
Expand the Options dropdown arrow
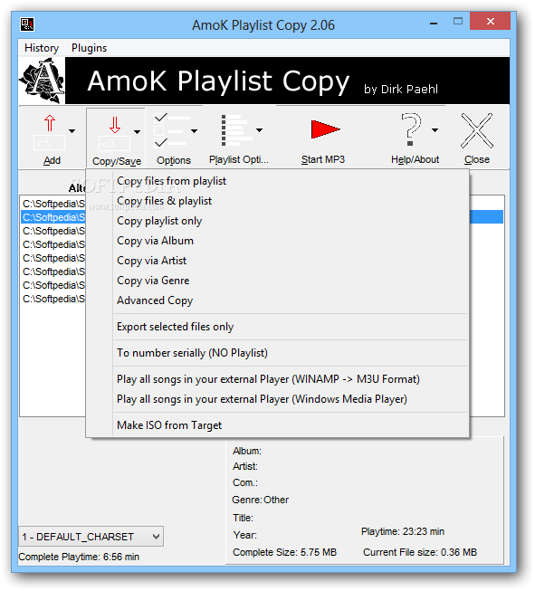point(194,131)
